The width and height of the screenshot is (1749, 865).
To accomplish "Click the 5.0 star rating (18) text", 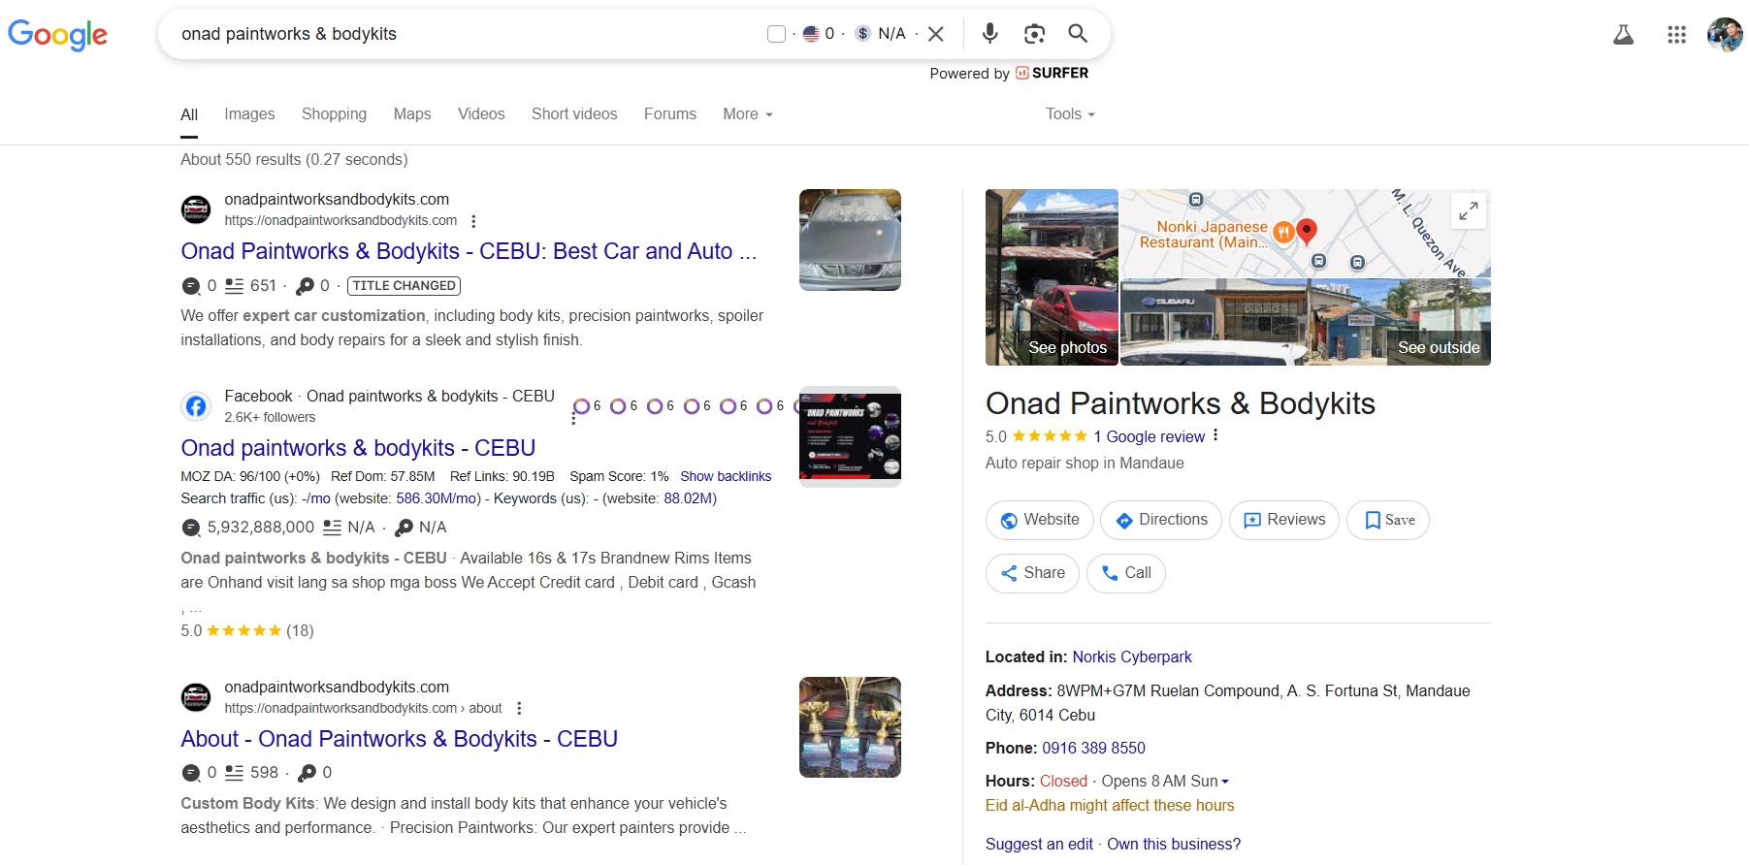I will coord(247,630).
